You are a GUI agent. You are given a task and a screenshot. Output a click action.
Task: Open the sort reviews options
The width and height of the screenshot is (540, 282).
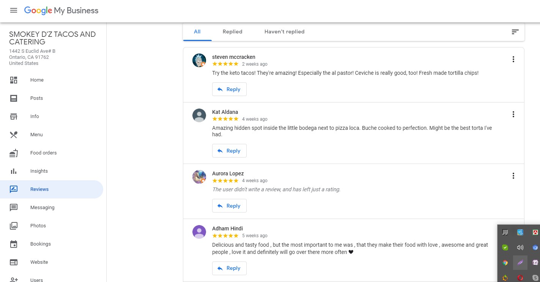tap(515, 32)
